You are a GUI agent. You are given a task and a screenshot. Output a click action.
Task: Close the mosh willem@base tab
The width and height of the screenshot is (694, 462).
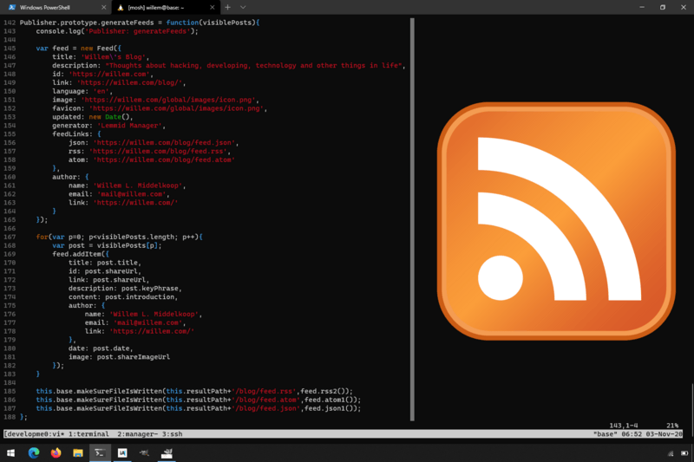click(x=213, y=7)
